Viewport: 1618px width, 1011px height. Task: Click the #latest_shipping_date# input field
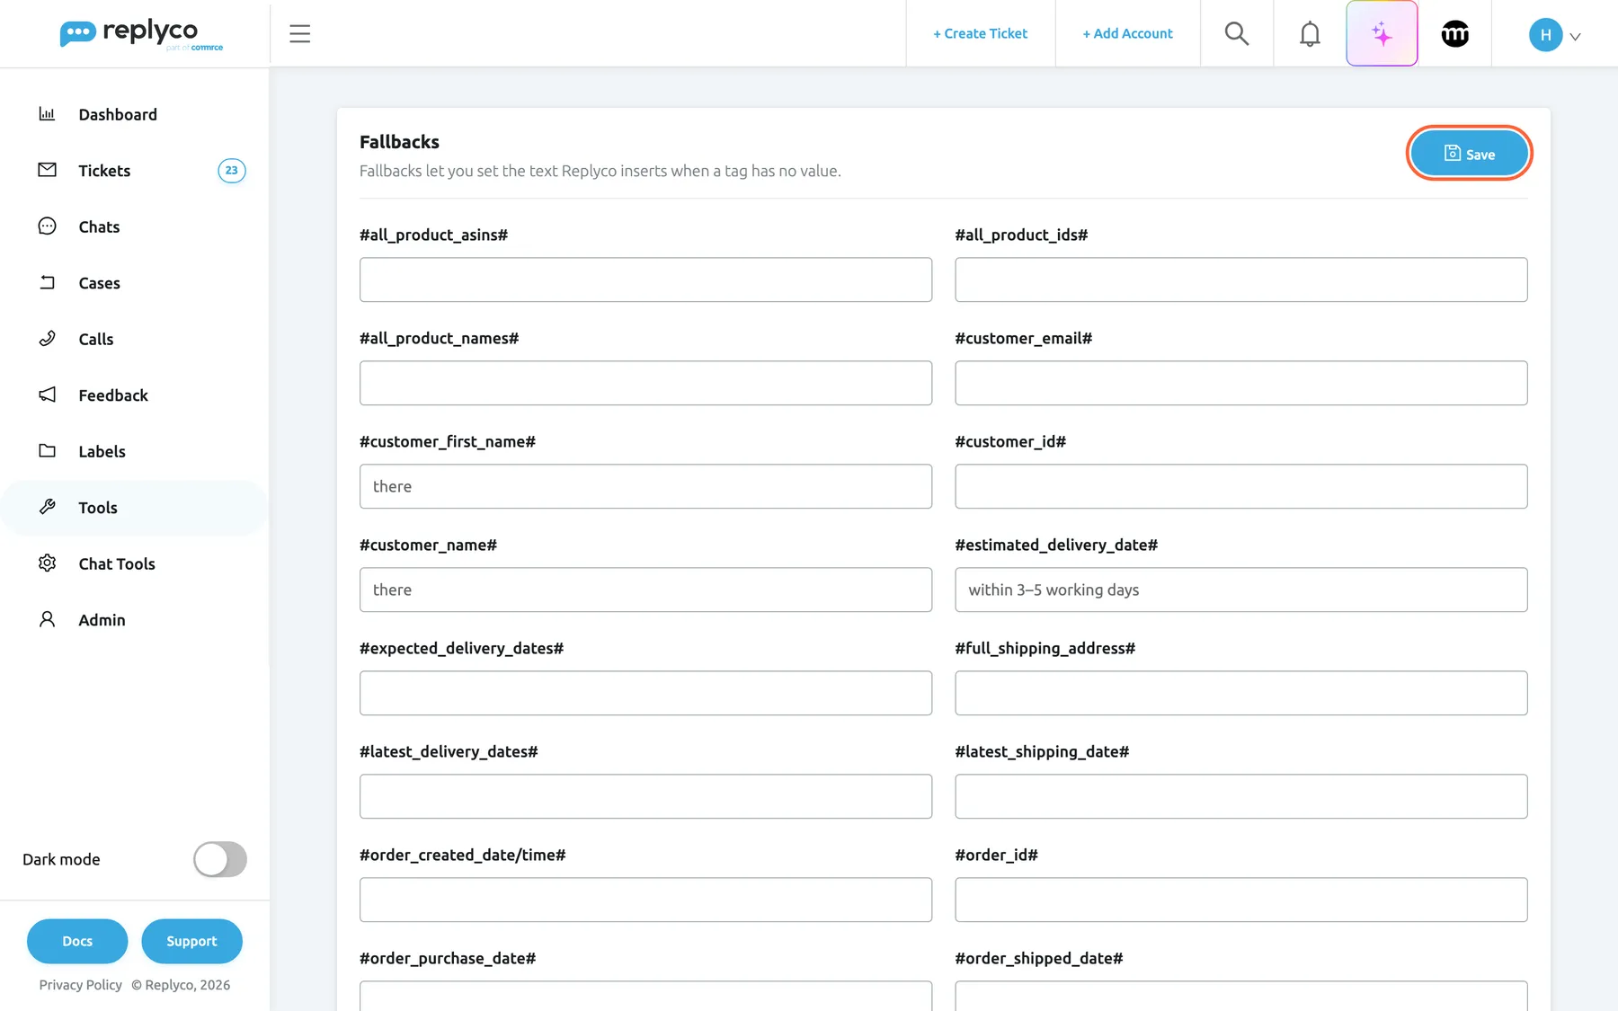1240,796
